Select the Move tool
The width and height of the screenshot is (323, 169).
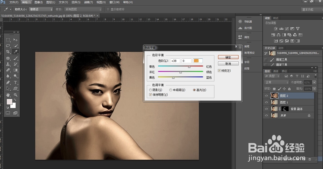pyautogui.click(x=16, y=40)
